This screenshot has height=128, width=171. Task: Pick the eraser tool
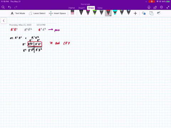(x=72, y=12)
